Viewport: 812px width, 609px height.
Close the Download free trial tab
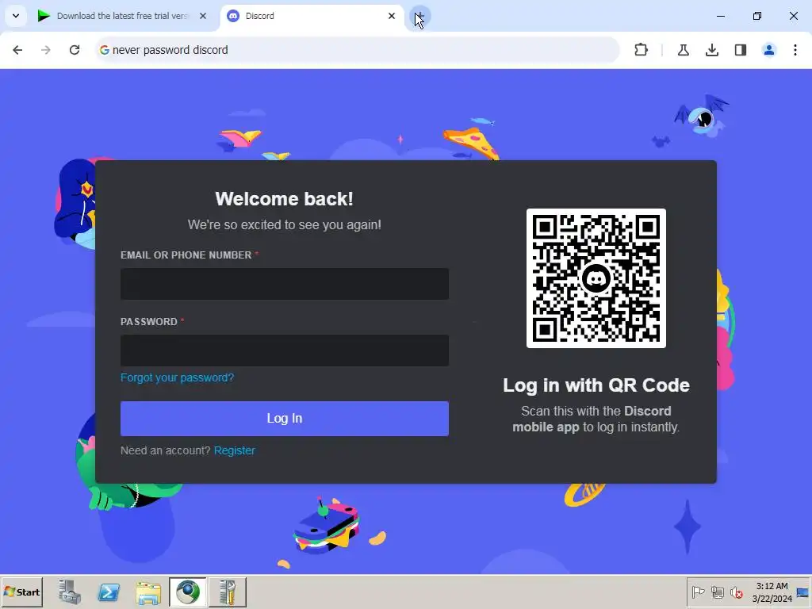pos(203,16)
